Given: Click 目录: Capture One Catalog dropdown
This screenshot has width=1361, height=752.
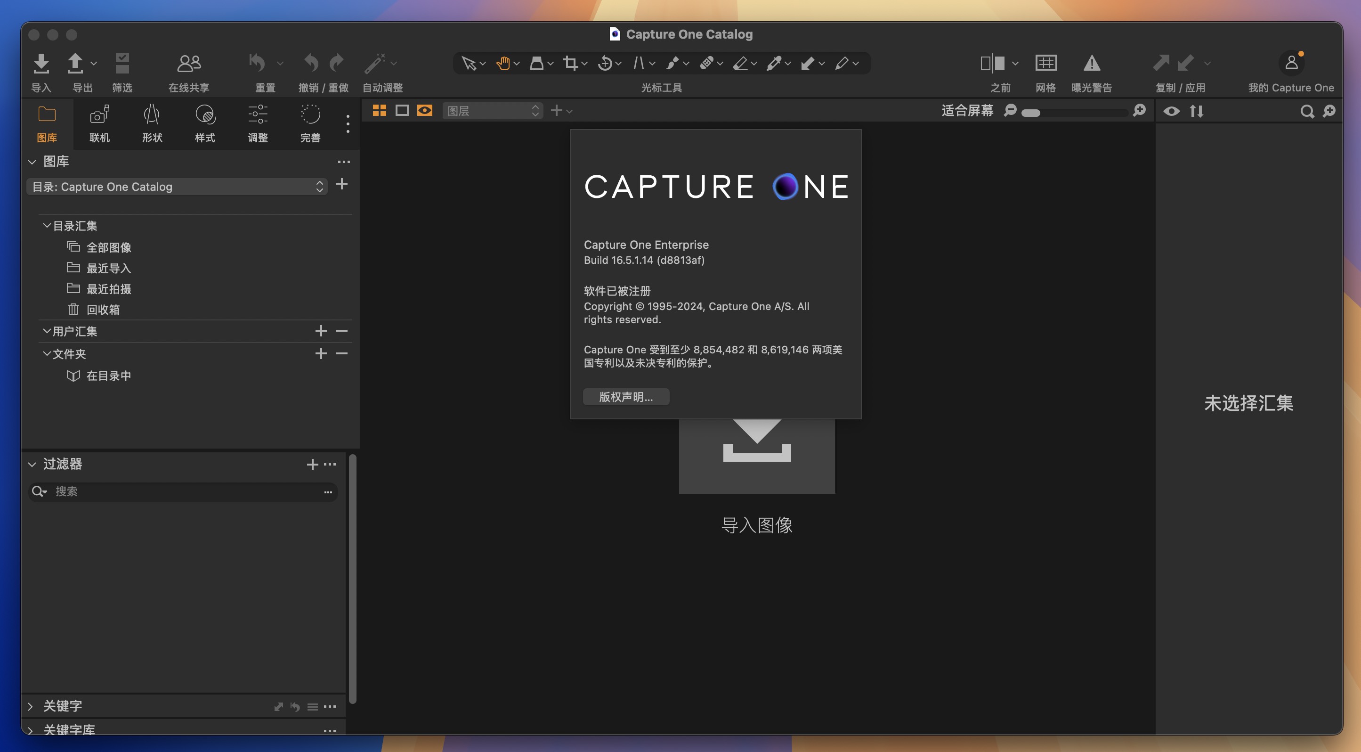Looking at the screenshot, I should (176, 185).
